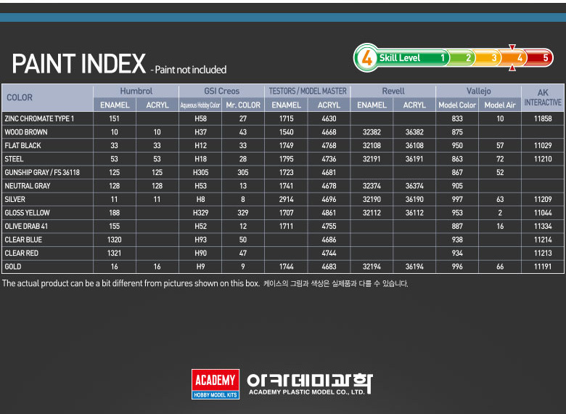This screenshot has height=414, width=566.
Task: Click the COLOR column header
Action: click(20, 97)
